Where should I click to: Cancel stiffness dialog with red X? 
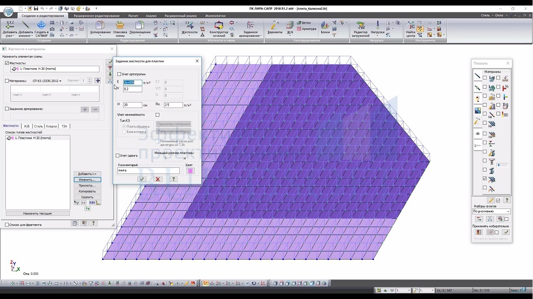pyautogui.click(x=158, y=179)
